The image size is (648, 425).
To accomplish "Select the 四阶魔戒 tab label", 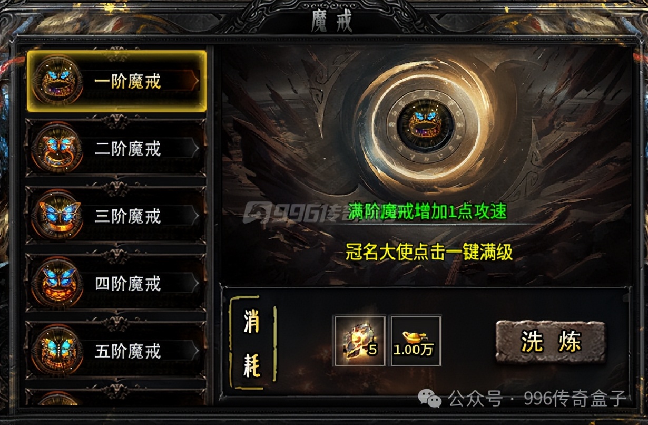I will [x=127, y=284].
